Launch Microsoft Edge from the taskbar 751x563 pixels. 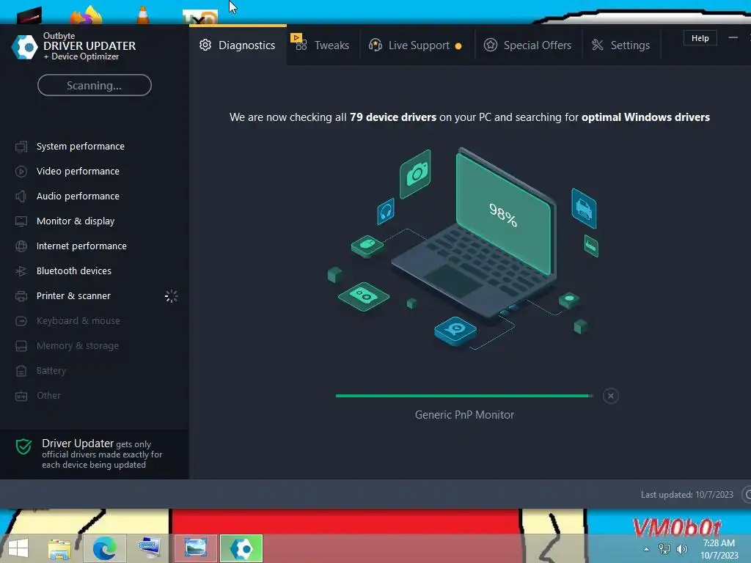click(104, 548)
